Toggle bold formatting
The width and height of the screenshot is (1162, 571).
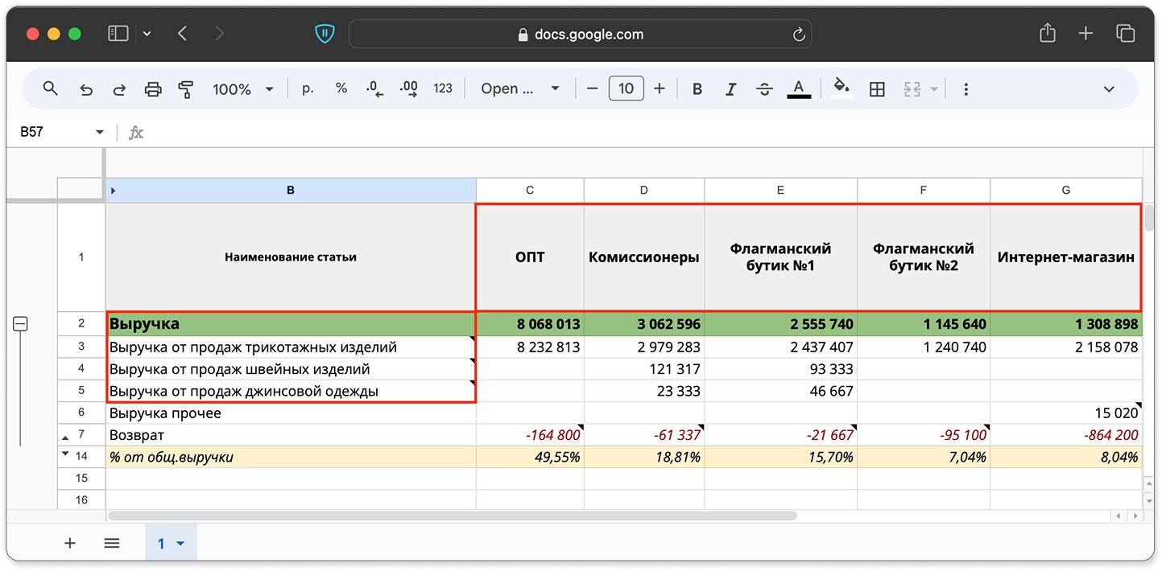697,89
